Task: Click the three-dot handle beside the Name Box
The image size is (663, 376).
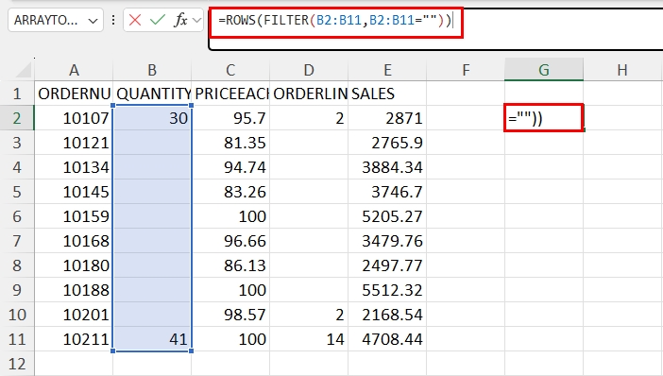Action: point(113,20)
